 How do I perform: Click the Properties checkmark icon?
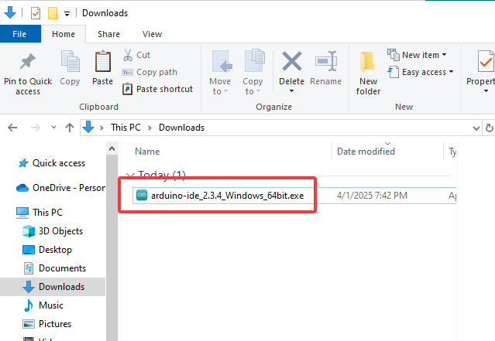(485, 61)
